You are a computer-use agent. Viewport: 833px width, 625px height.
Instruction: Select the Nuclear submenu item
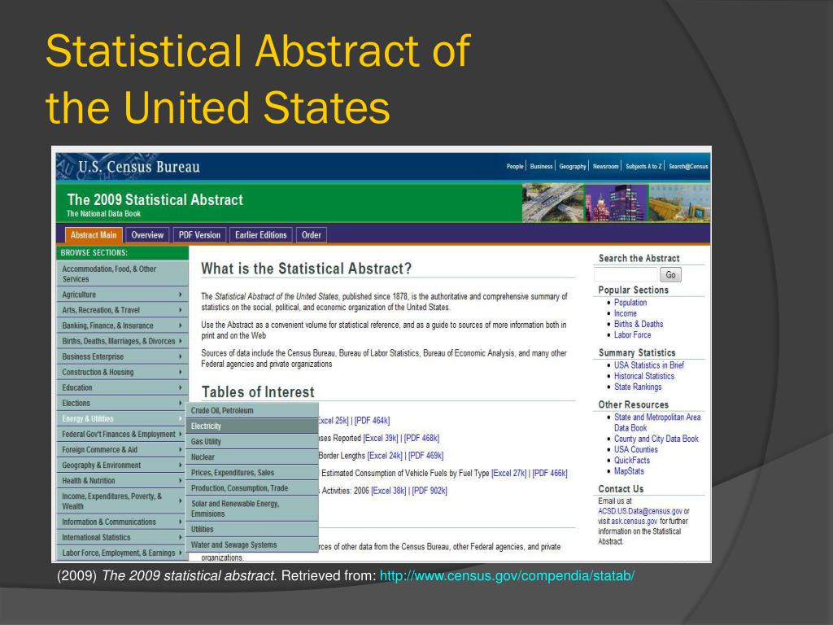click(252, 457)
